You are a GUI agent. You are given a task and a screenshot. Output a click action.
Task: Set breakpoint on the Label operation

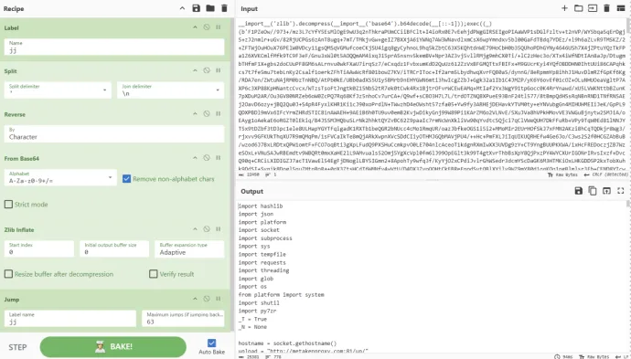pyautogui.click(x=219, y=27)
